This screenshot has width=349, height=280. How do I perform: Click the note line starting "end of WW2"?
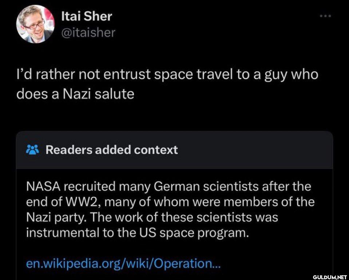tap(170, 202)
